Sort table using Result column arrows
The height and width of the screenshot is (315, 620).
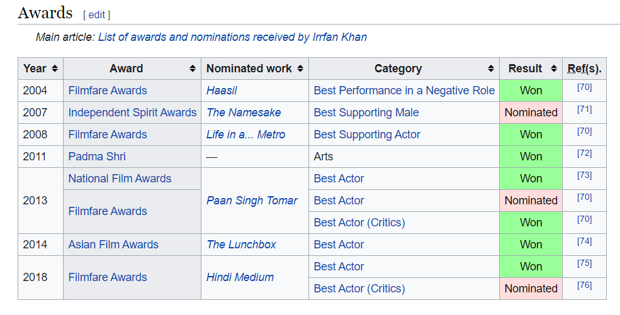point(554,69)
